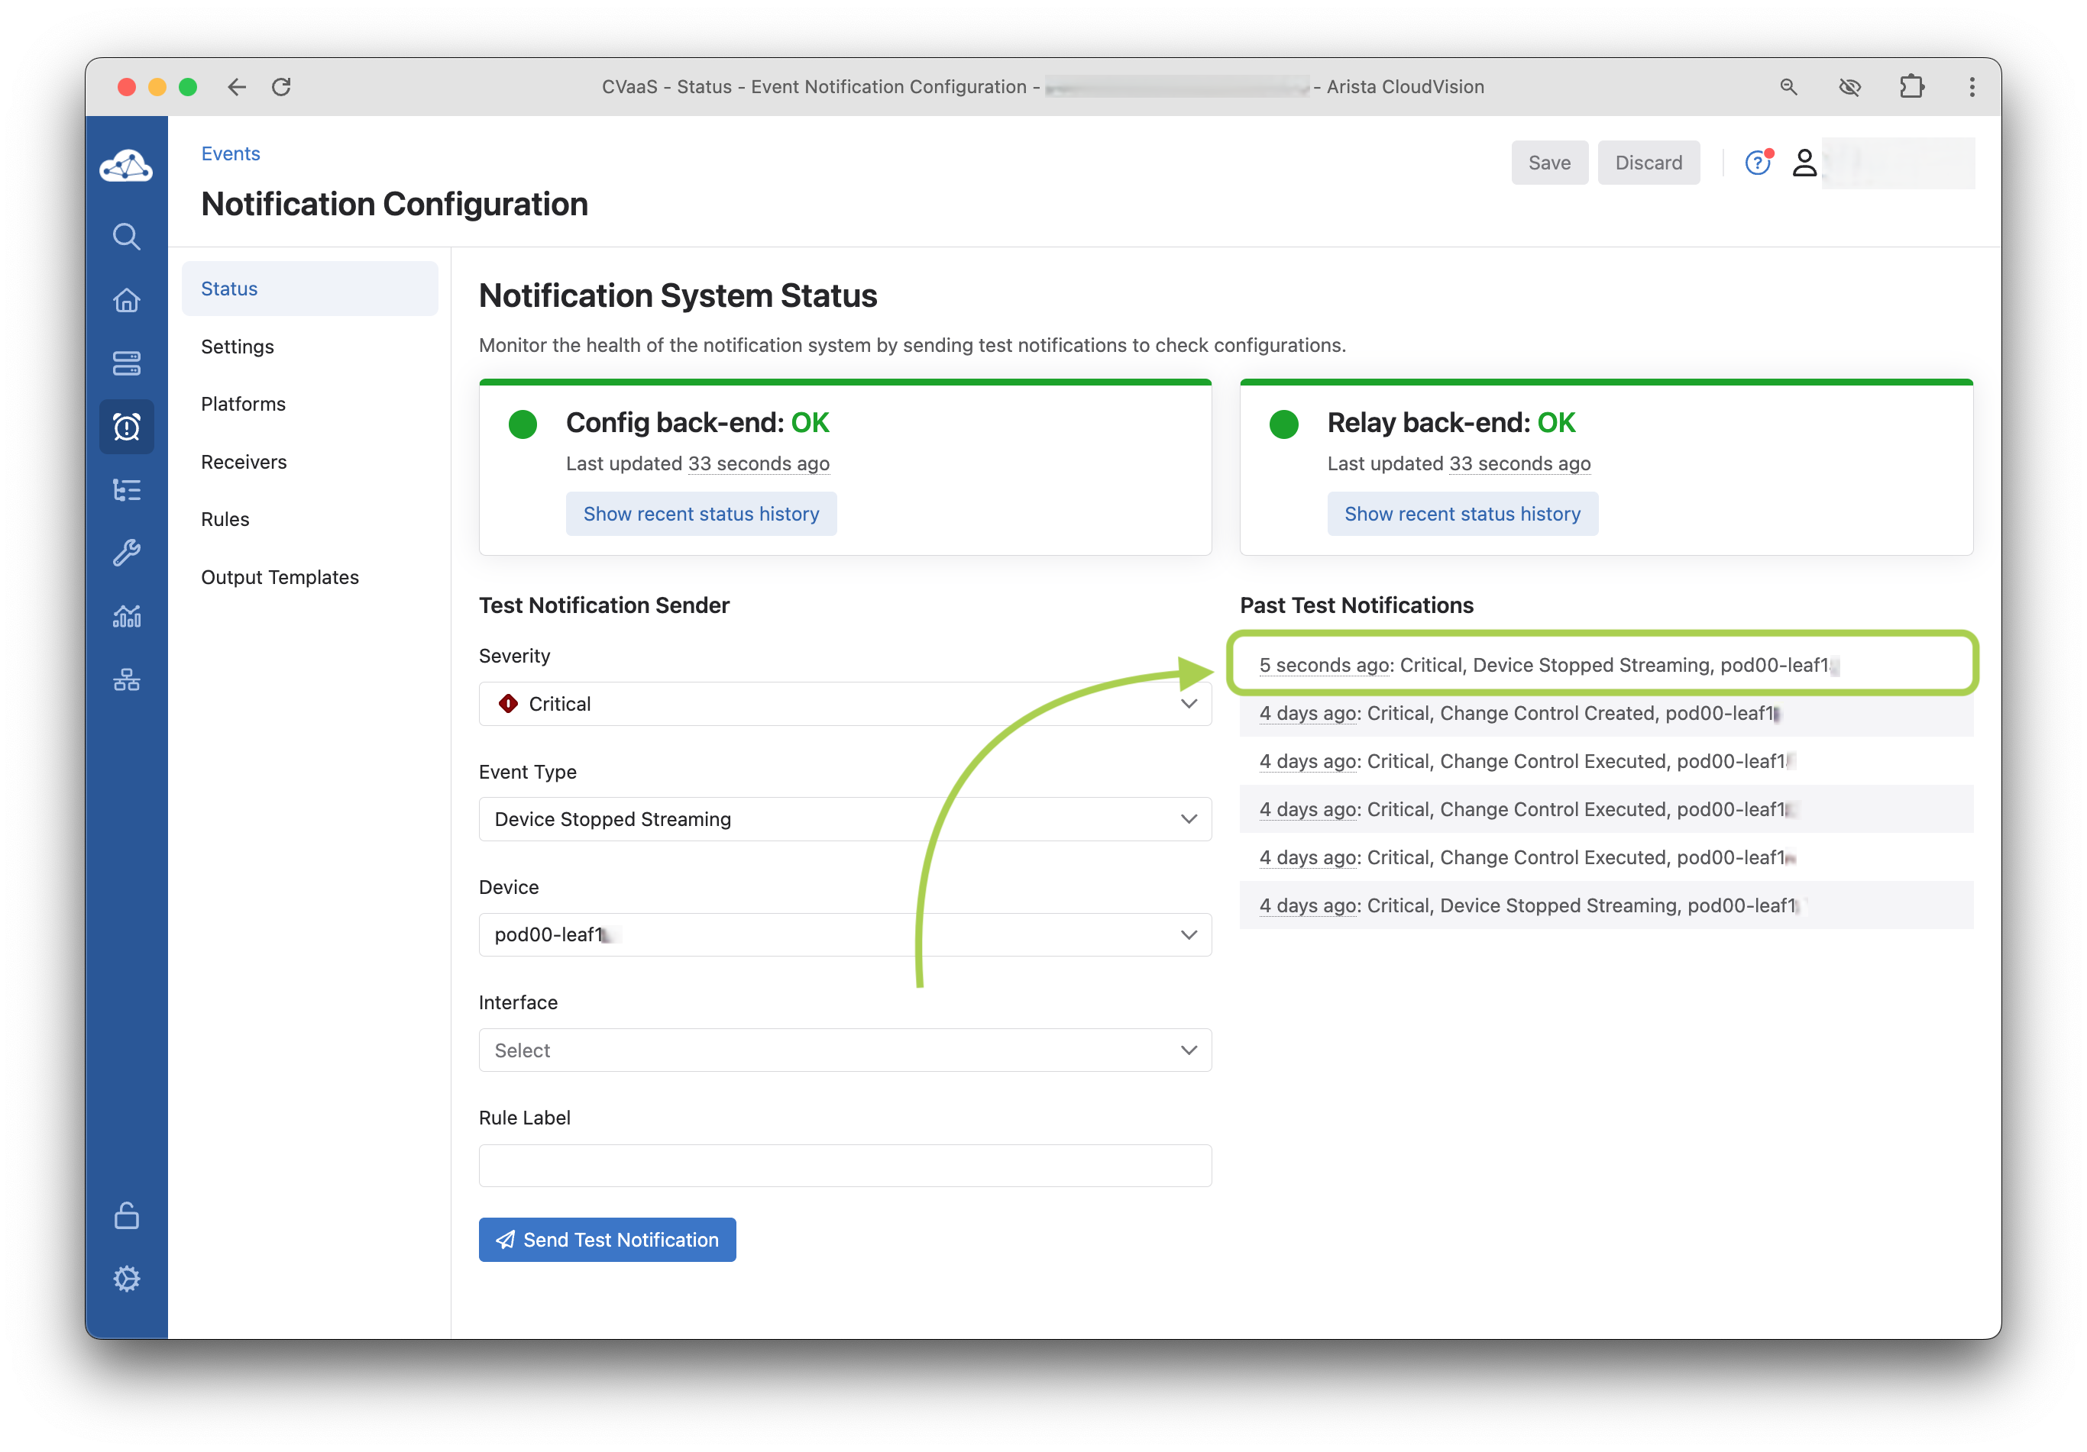Open the Output Templates section

[x=280, y=577]
